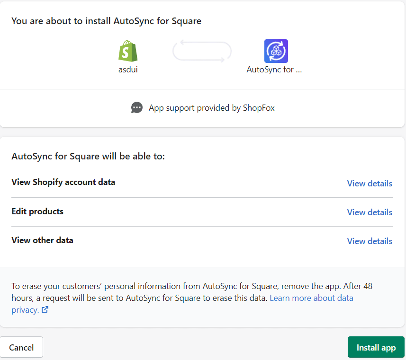Click the 'asdui' store name
Image resolution: width=406 pixels, height=360 pixels.
click(128, 70)
